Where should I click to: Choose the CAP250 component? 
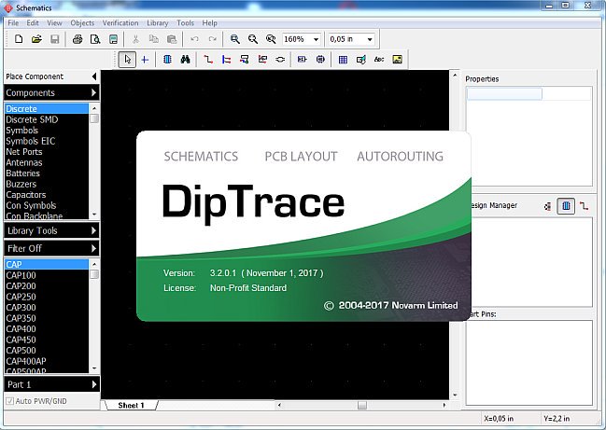(x=46, y=297)
